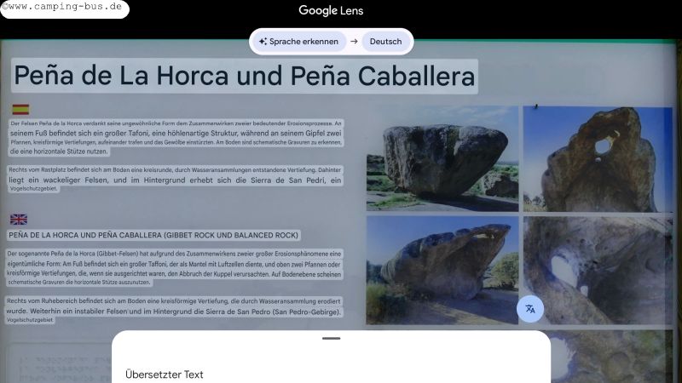682x383 pixels.
Task: Click the Übersetzter Text heading
Action: [165, 374]
